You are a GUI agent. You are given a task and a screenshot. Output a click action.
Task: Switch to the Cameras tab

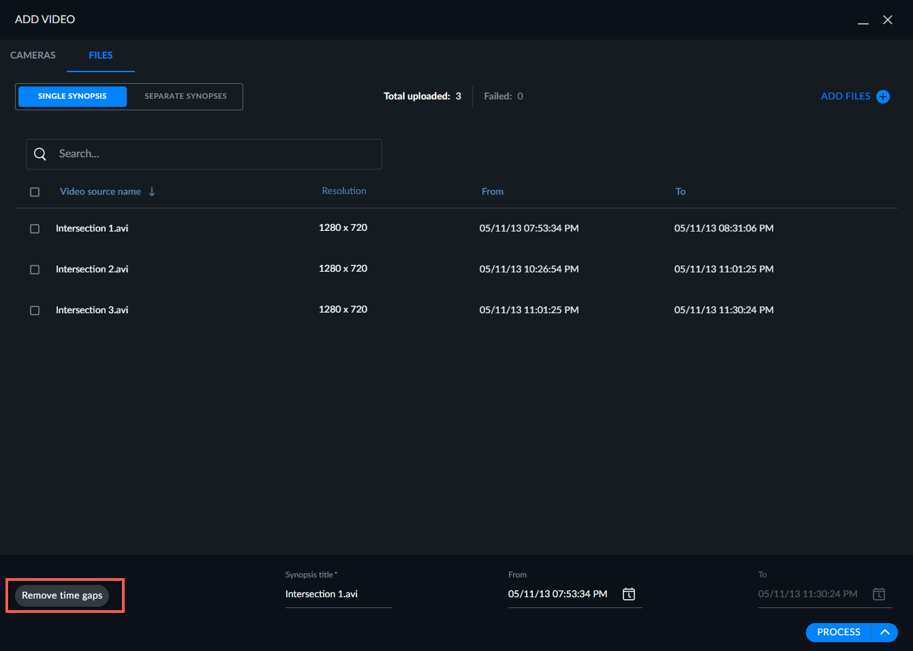point(33,55)
